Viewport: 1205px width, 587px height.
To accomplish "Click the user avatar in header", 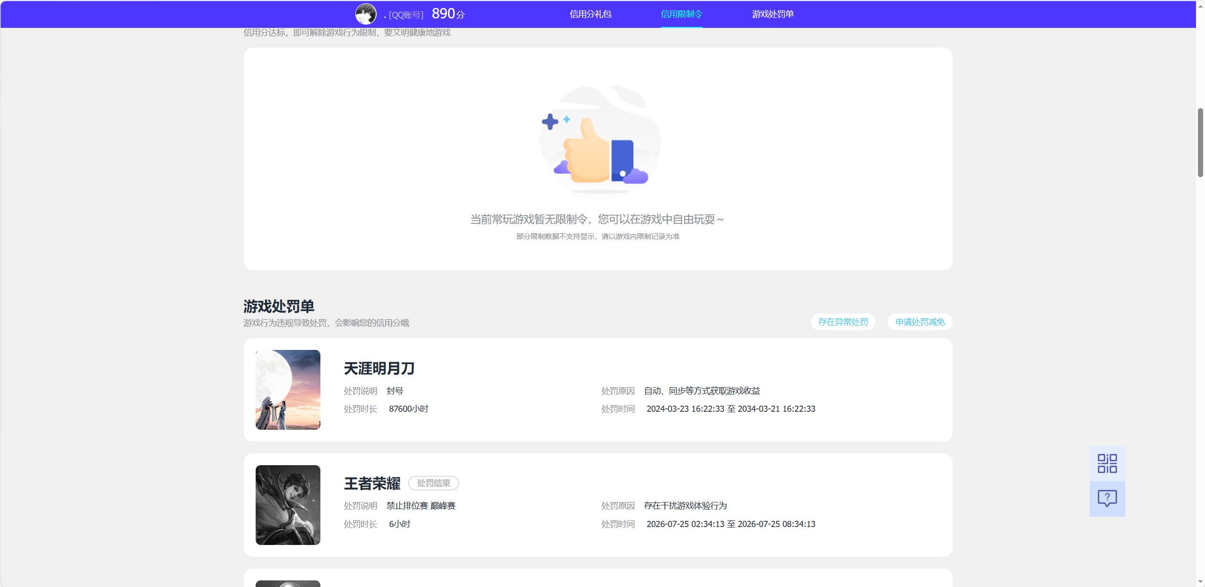I will 366,14.
